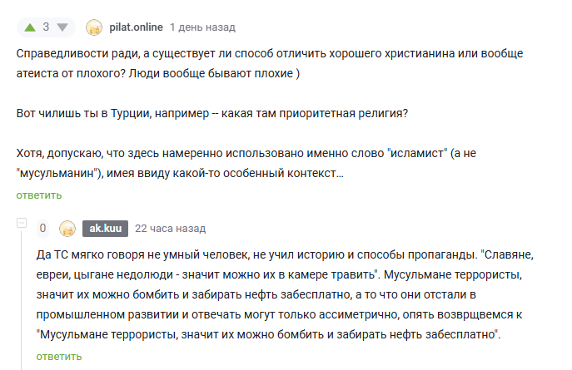
Task: Click the rating score 3 on the first comment
Action: [47, 27]
